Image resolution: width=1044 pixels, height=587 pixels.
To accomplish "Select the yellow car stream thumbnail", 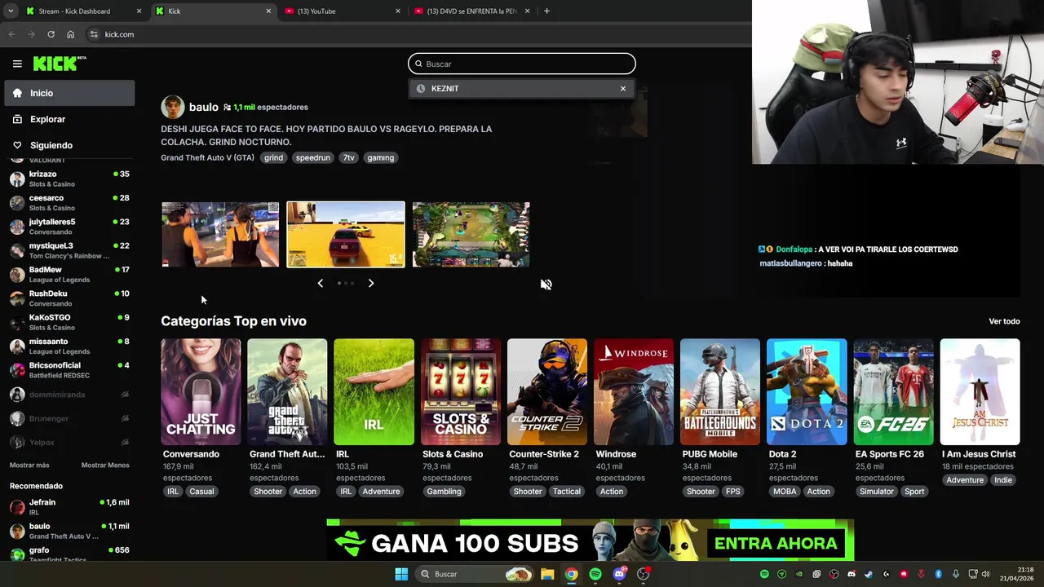I will (x=346, y=235).
